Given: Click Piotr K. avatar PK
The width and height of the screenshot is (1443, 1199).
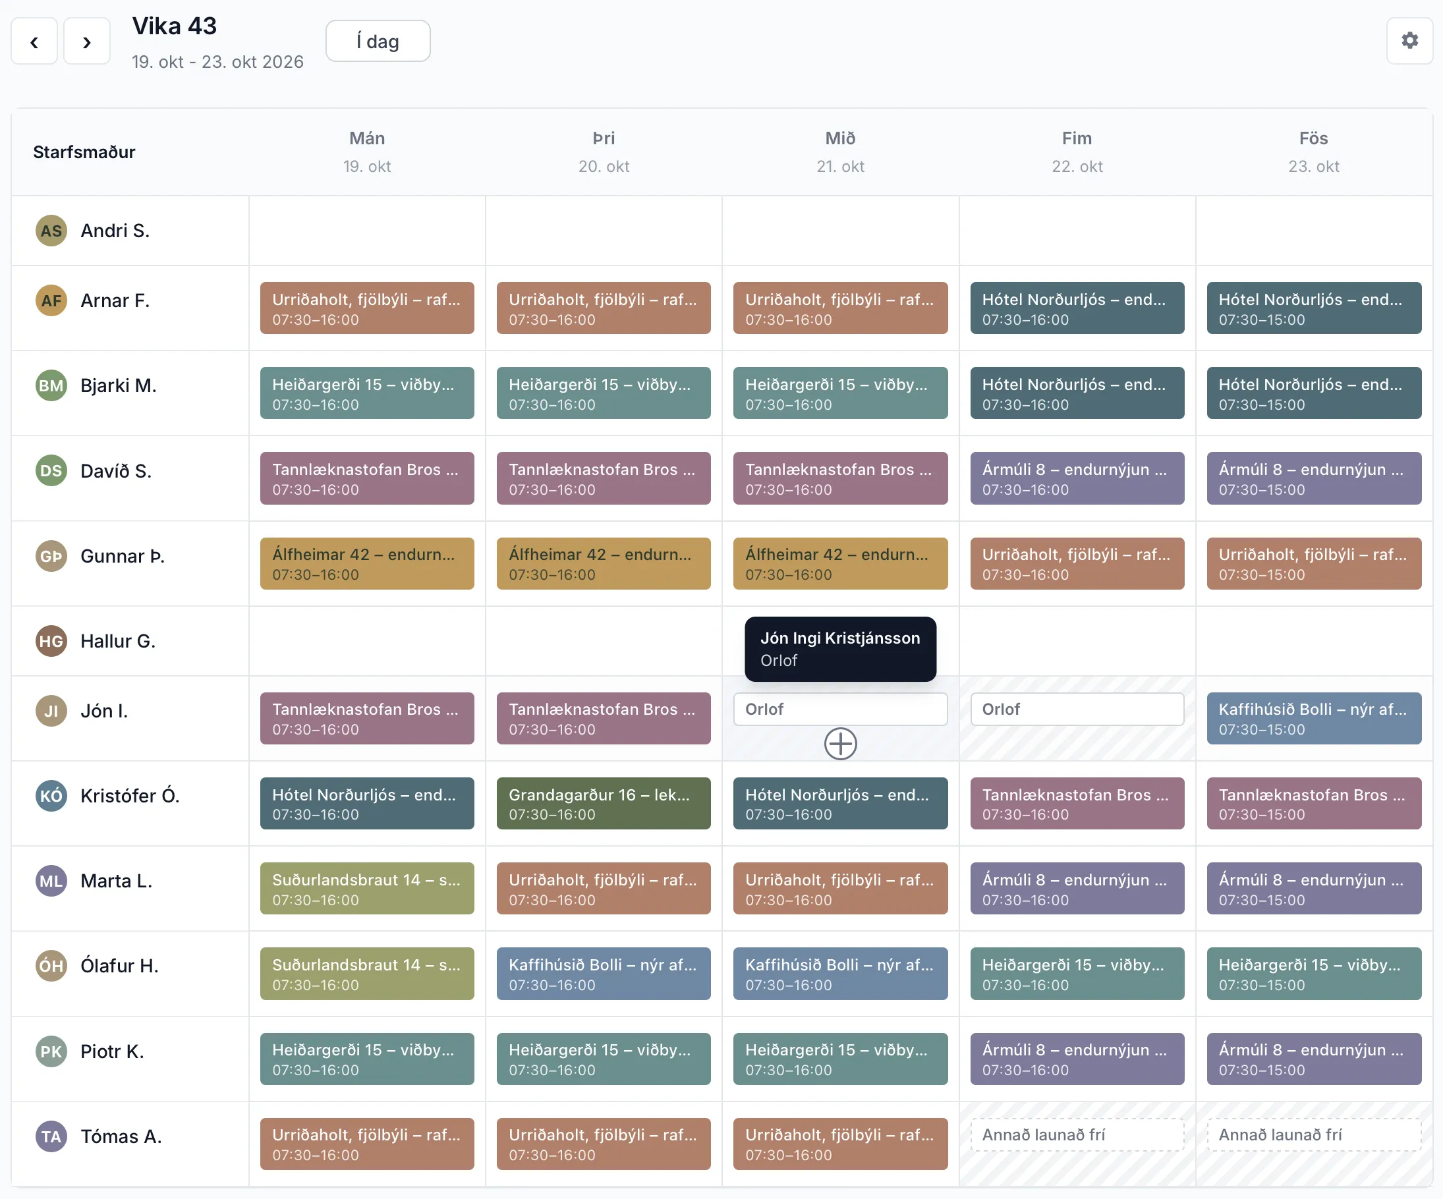Looking at the screenshot, I should click(51, 1051).
